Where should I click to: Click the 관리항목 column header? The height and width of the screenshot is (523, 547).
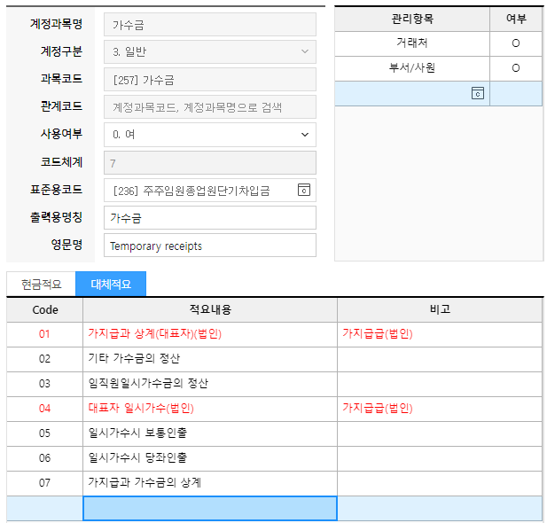click(x=412, y=19)
